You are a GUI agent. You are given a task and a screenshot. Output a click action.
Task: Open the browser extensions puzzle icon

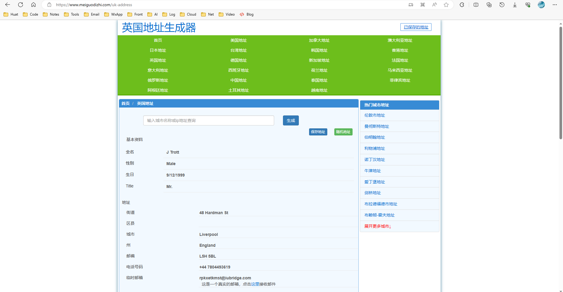462,5
